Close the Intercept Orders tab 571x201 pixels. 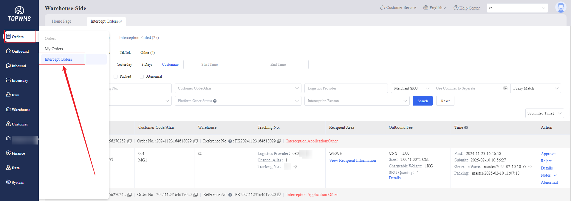point(120,21)
